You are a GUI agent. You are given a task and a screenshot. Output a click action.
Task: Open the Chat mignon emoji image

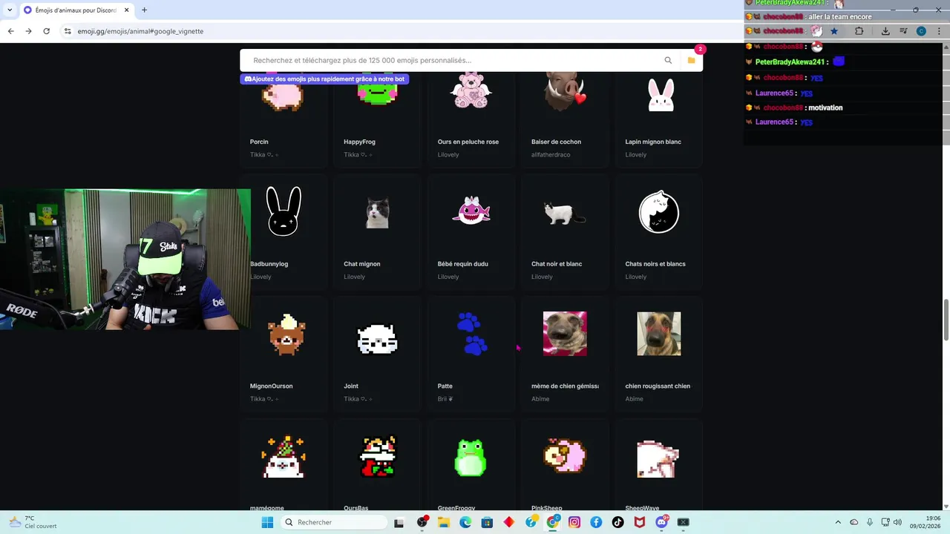coord(377,213)
